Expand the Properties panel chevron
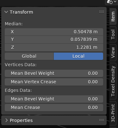 (7, 120)
